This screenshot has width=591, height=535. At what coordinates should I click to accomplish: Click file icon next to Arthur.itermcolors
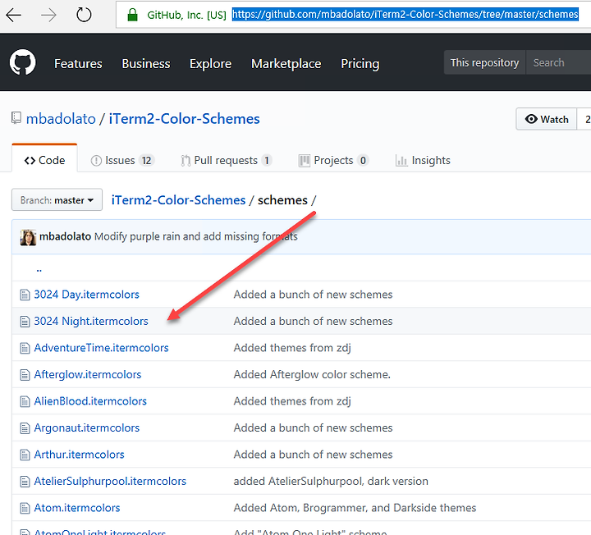click(25, 455)
